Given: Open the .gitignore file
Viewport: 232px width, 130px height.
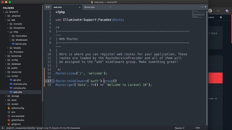Looking at the screenshot, I should [x=16, y=124].
